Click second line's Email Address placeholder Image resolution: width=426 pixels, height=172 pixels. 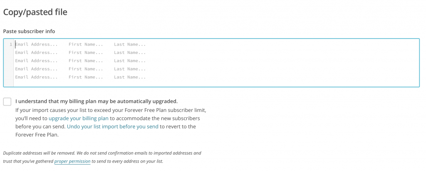tap(36, 53)
